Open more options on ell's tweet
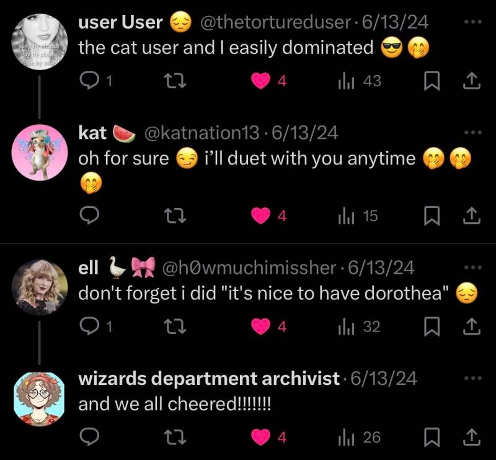 click(473, 268)
